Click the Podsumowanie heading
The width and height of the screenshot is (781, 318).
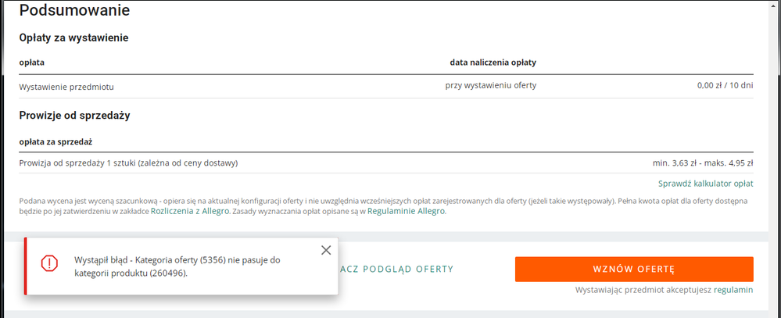coord(75,10)
